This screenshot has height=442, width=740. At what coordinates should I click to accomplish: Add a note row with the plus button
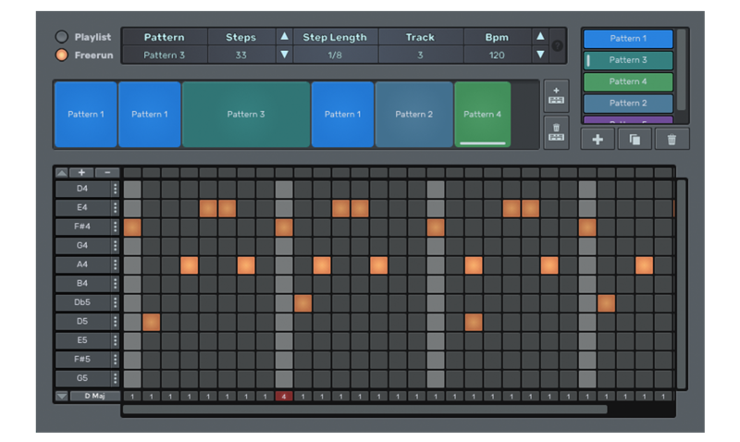point(81,173)
